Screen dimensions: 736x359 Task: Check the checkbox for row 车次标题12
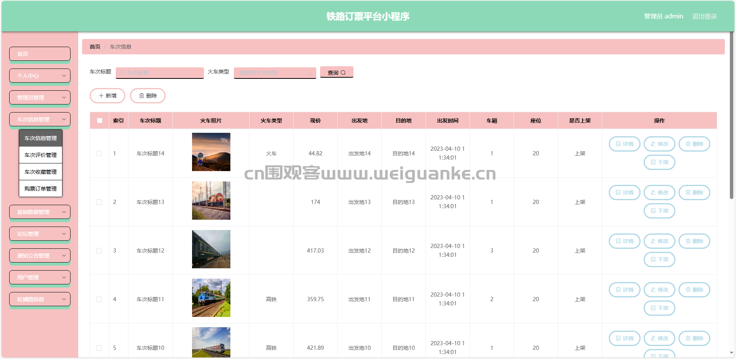pyautogui.click(x=99, y=251)
